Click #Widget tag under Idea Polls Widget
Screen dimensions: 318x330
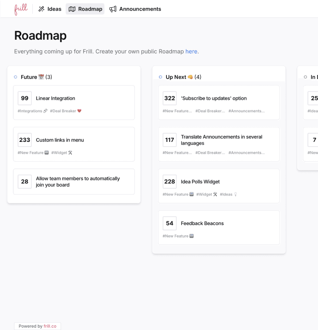pos(207,194)
